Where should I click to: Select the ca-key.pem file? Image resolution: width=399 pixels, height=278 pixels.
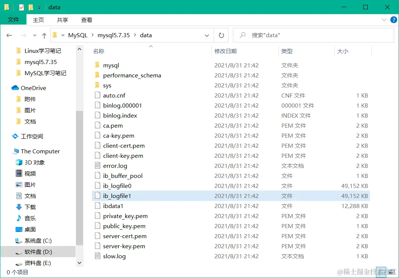coord(231,135)
